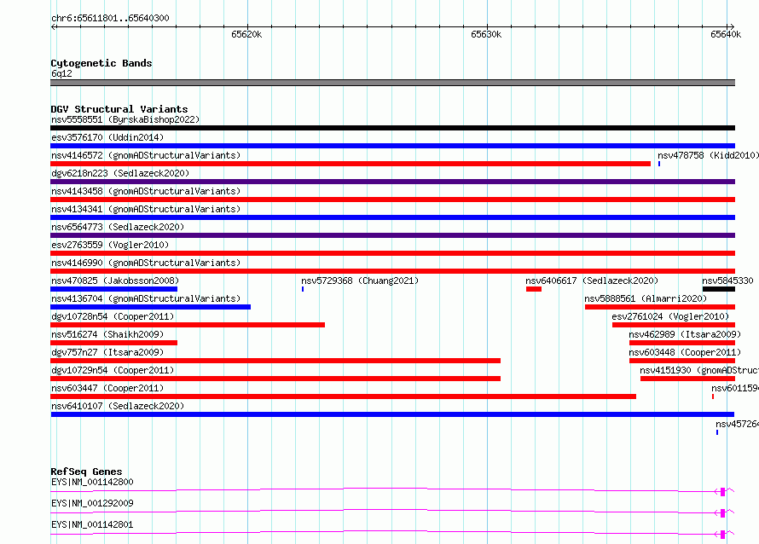Click the blue nsv470825 variant bar
The height and width of the screenshot is (544, 759).
tap(113, 289)
